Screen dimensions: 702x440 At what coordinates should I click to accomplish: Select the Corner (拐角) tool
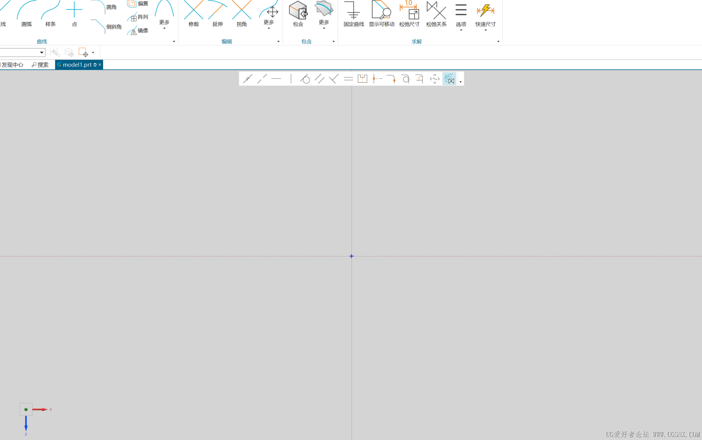pos(242,14)
